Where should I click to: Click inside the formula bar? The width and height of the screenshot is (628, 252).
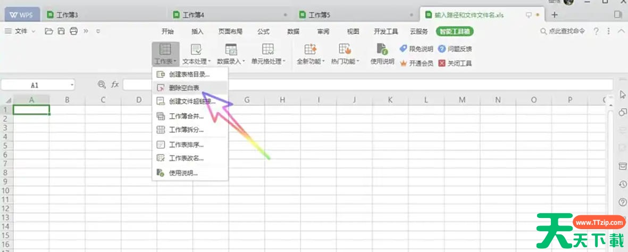(x=367, y=85)
